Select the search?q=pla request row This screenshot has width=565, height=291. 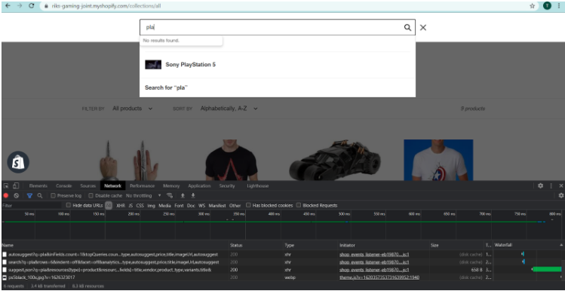coord(282,262)
